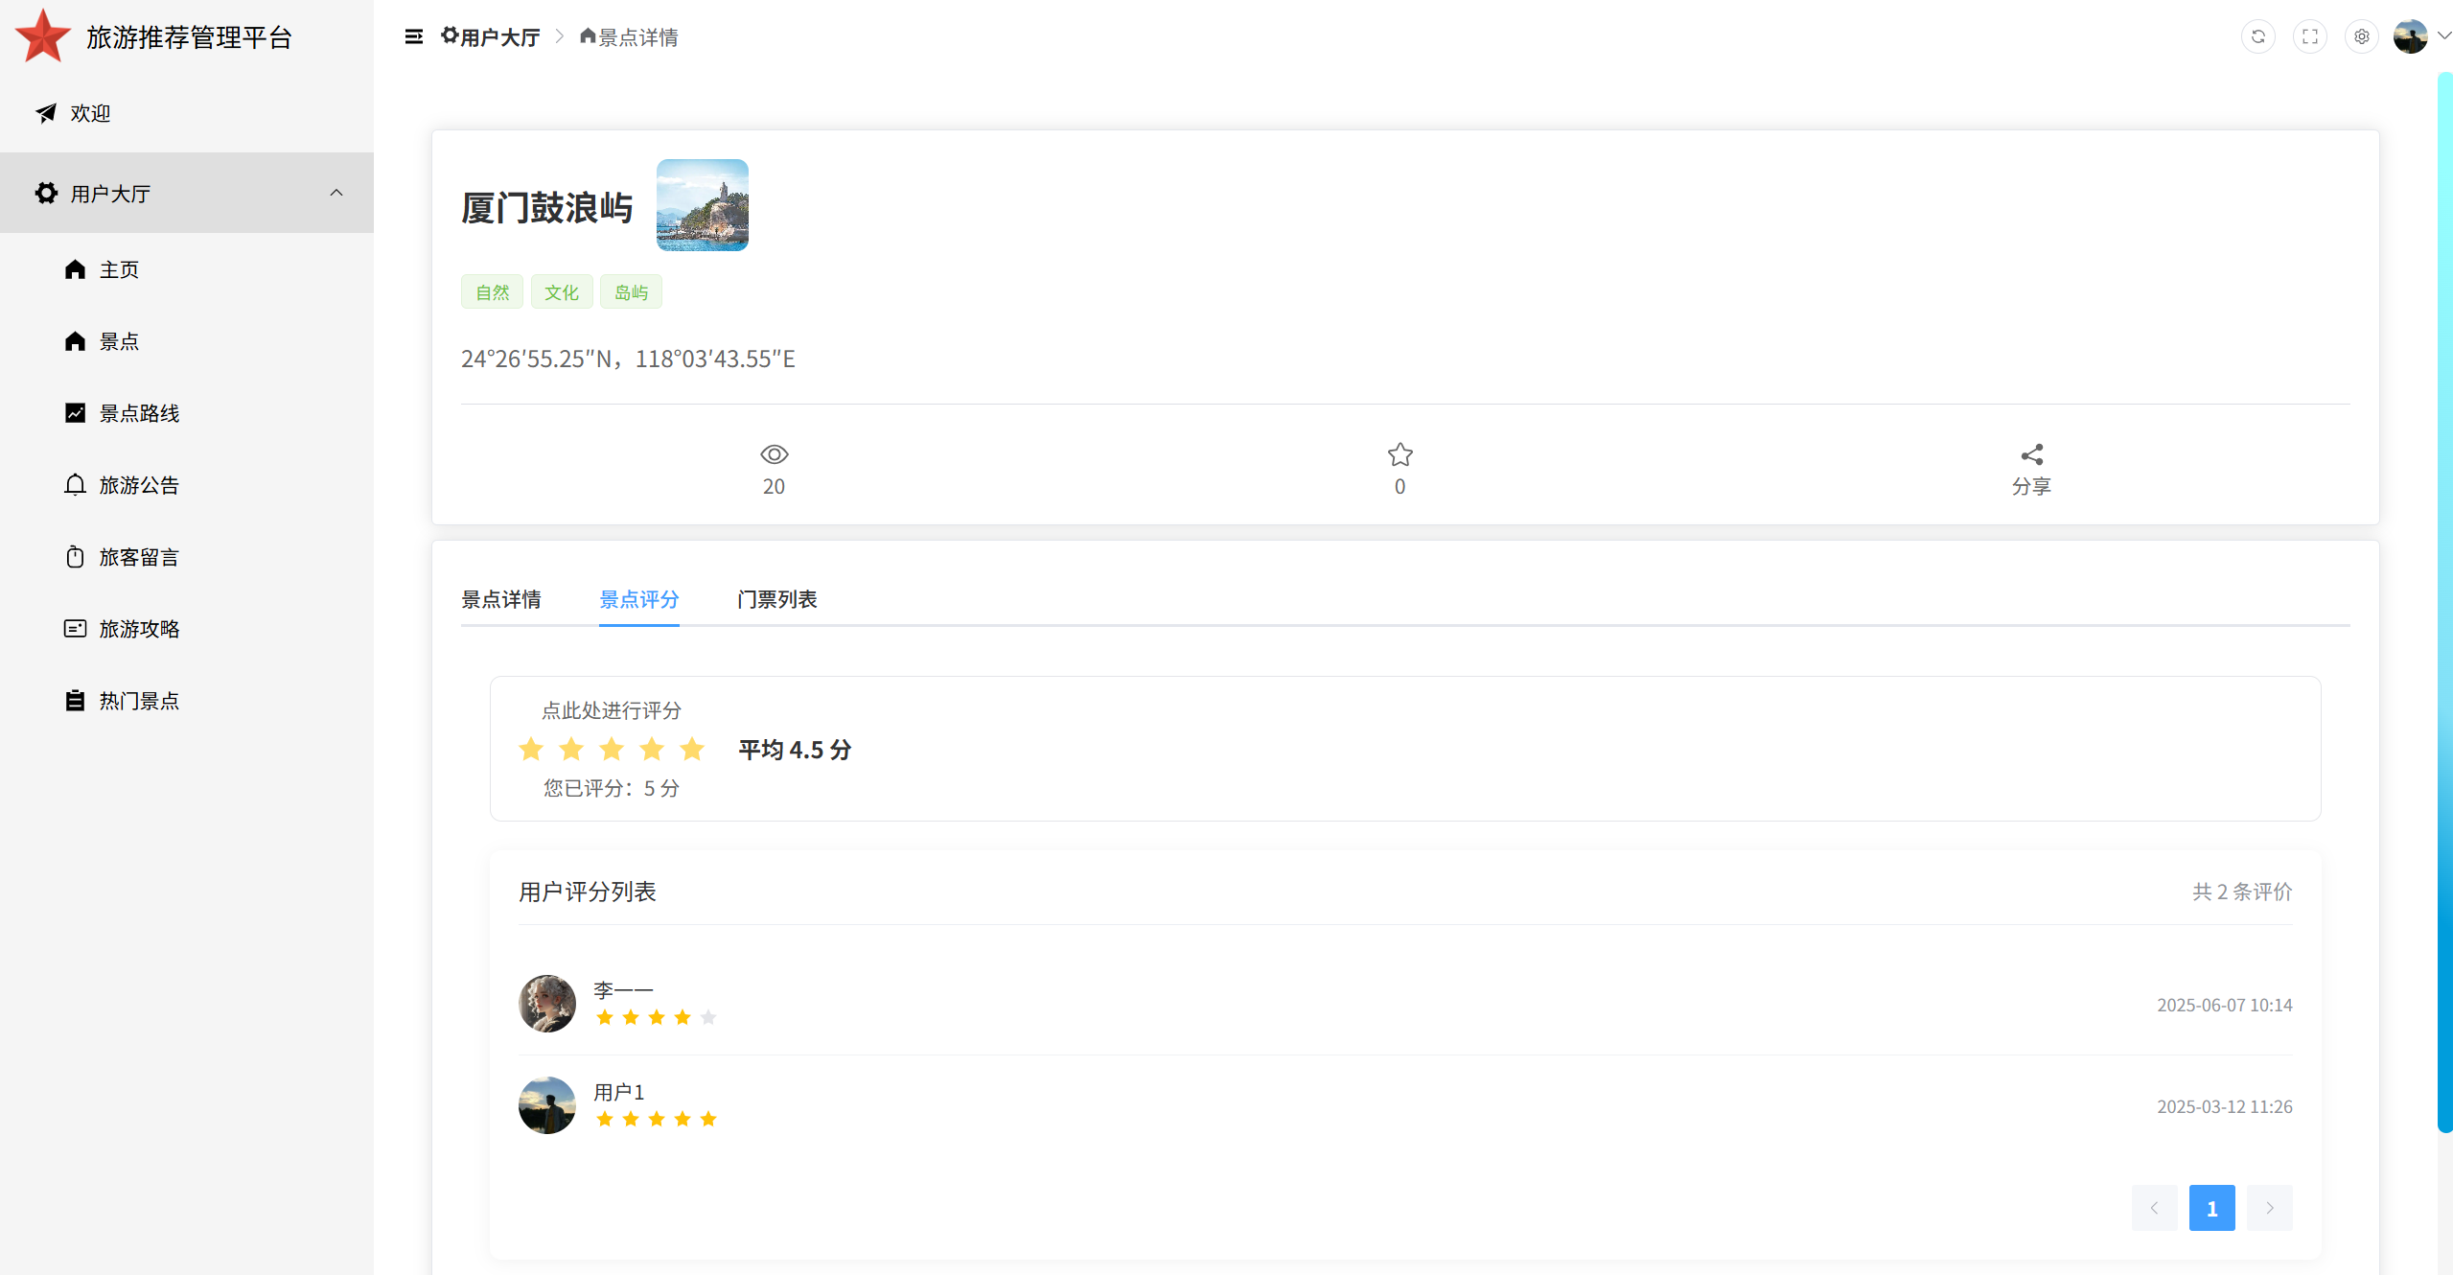Click 用户大厅 breadcrumb link
The height and width of the screenshot is (1275, 2453).
(x=498, y=37)
